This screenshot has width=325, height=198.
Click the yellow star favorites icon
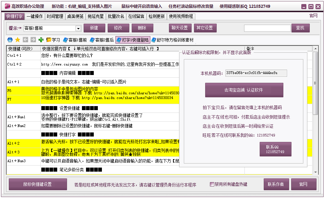tap(18, 40)
